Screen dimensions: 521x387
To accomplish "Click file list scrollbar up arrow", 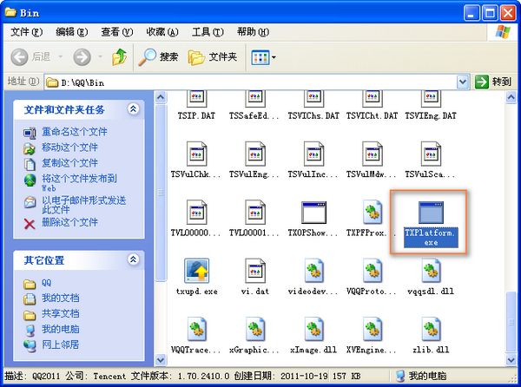I will point(511,97).
